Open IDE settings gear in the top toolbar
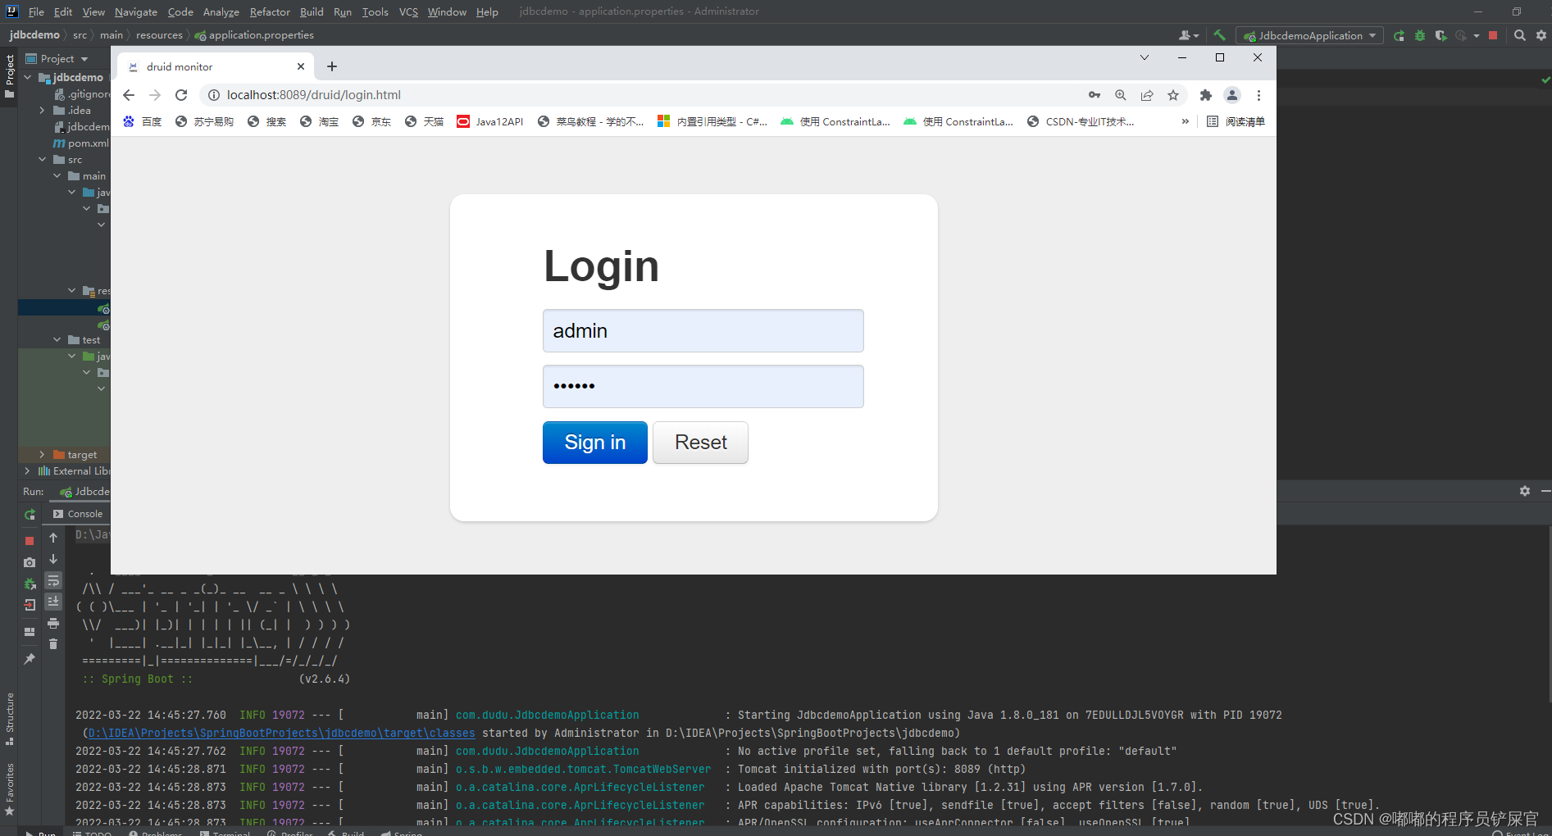 click(x=1541, y=35)
